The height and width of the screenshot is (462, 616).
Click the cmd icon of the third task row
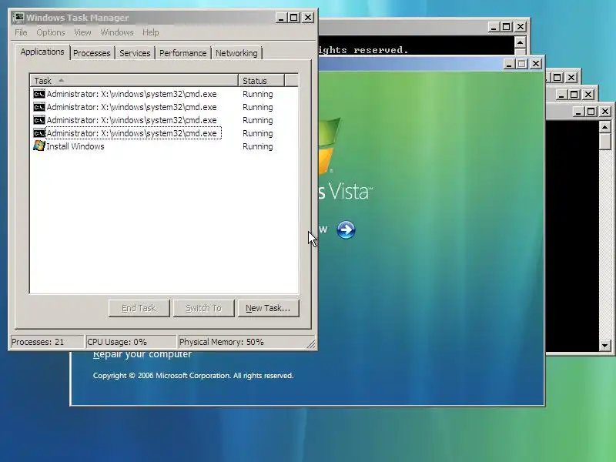coord(39,120)
